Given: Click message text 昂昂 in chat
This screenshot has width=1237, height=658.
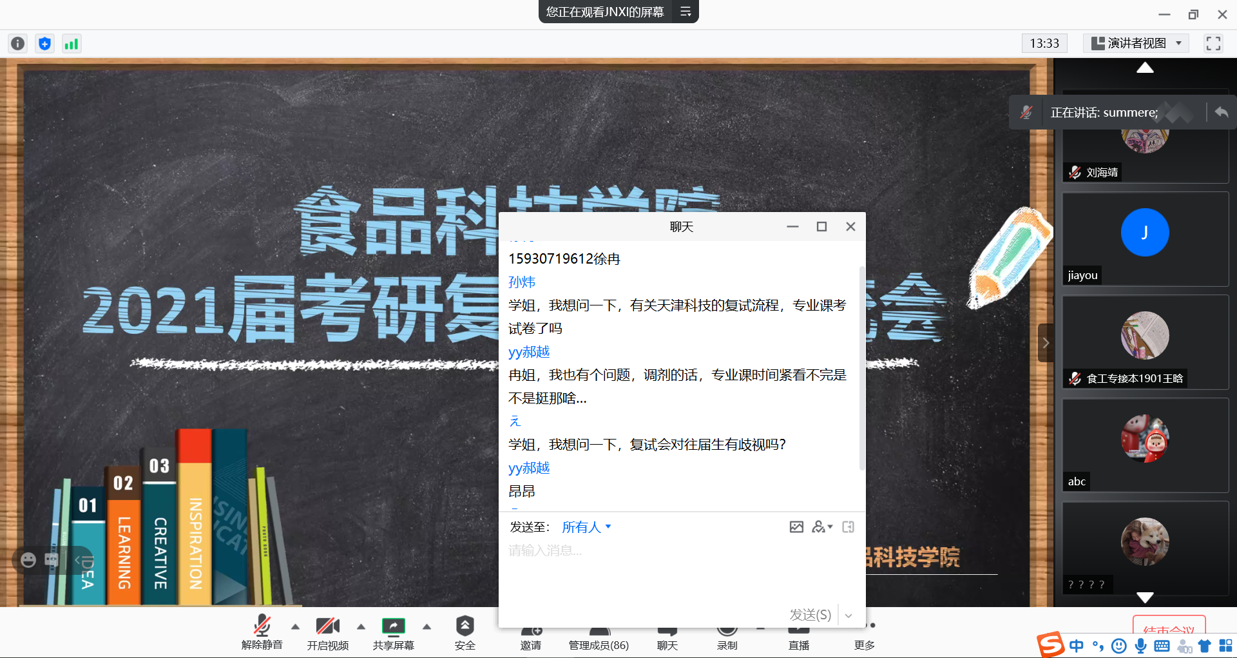Looking at the screenshot, I should (x=521, y=491).
